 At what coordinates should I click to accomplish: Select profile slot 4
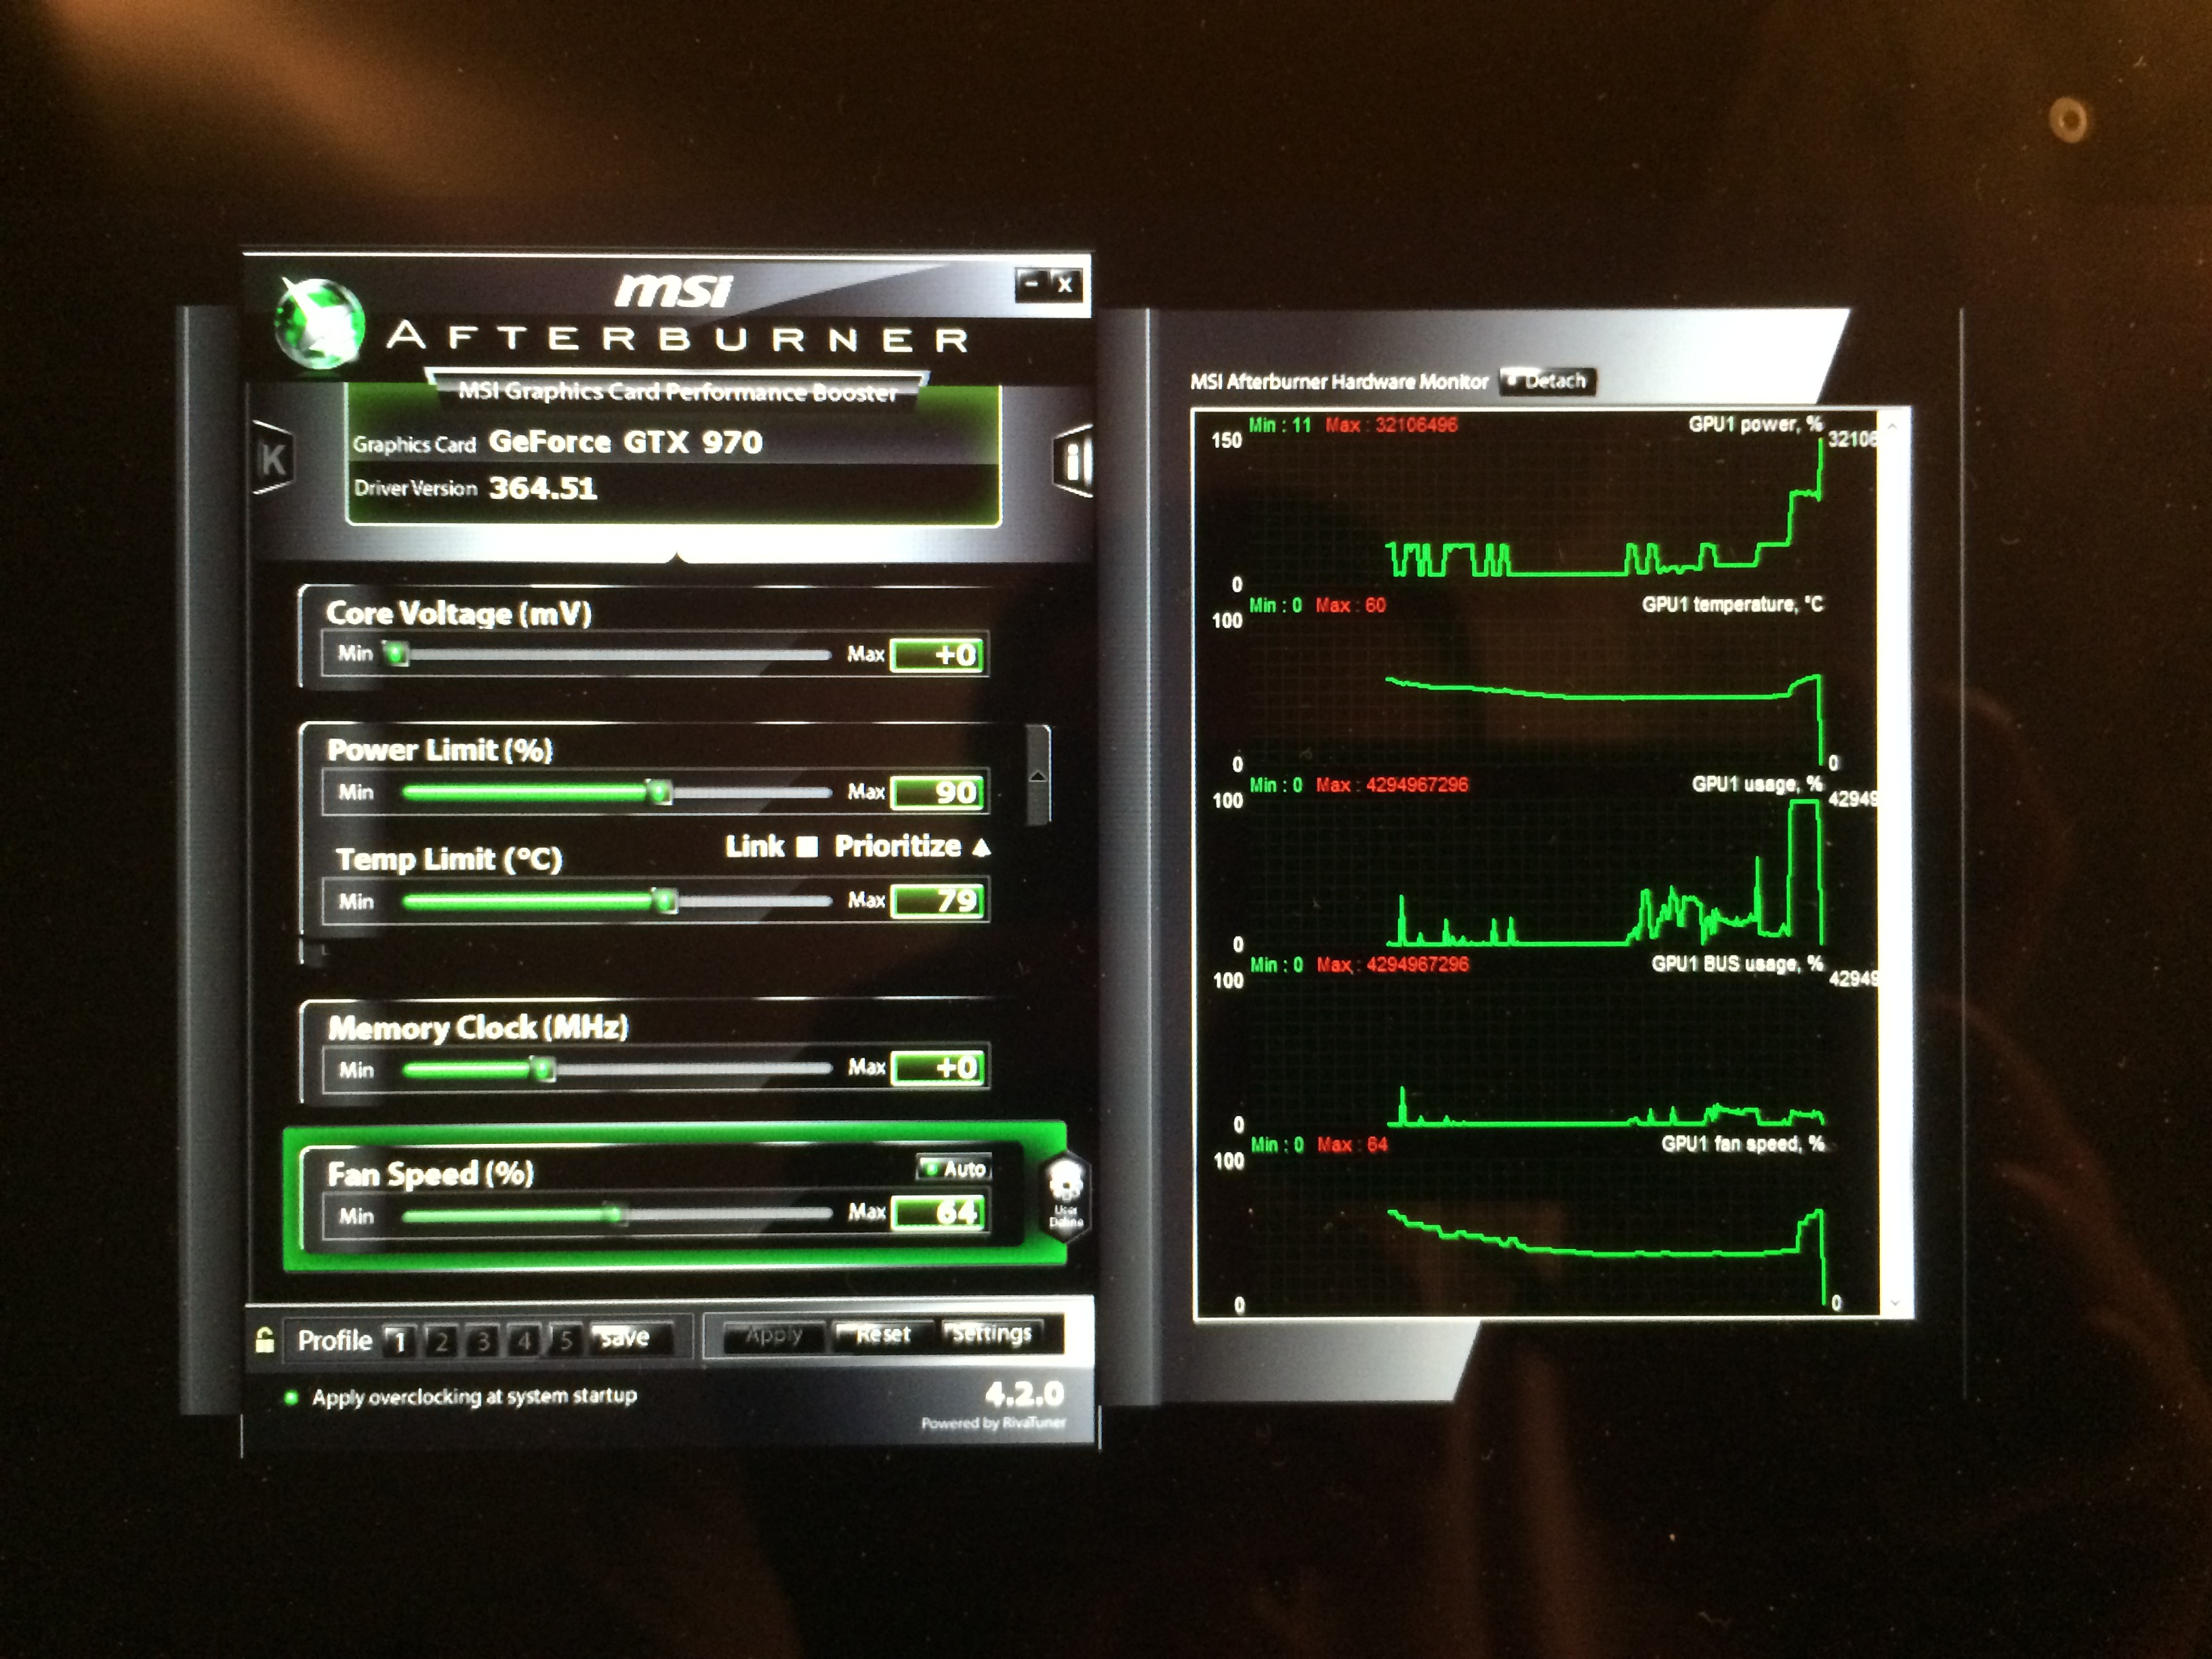point(524,1340)
